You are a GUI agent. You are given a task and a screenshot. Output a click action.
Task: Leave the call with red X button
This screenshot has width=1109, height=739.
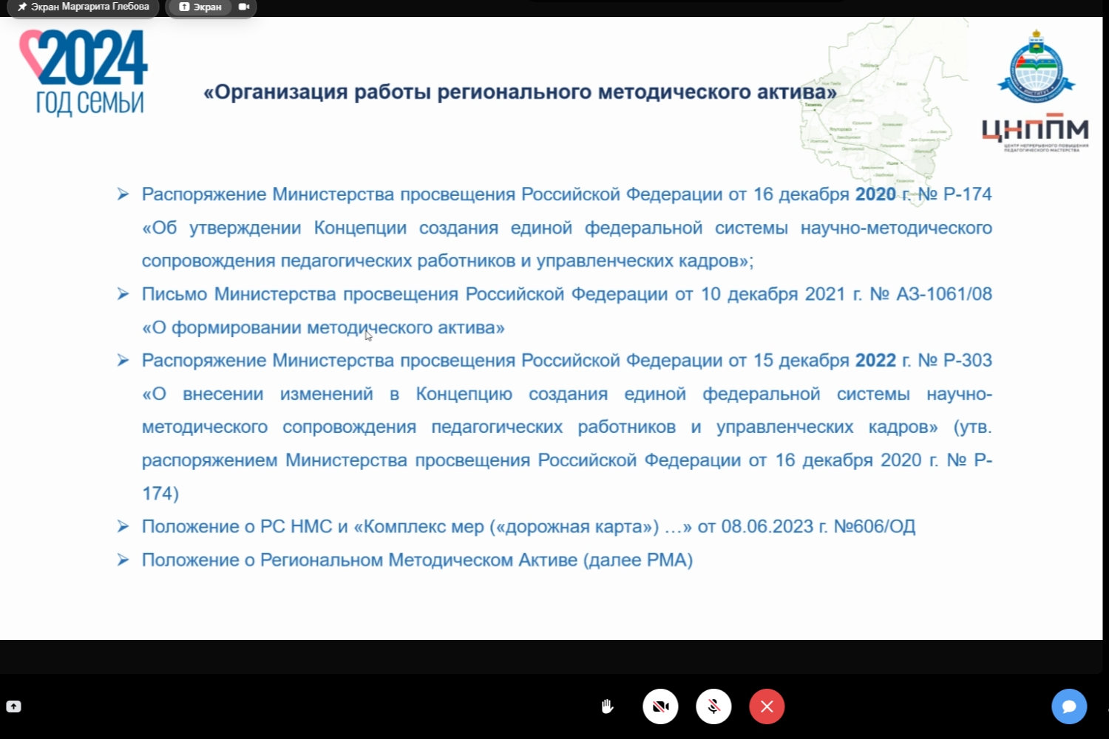coord(767,706)
